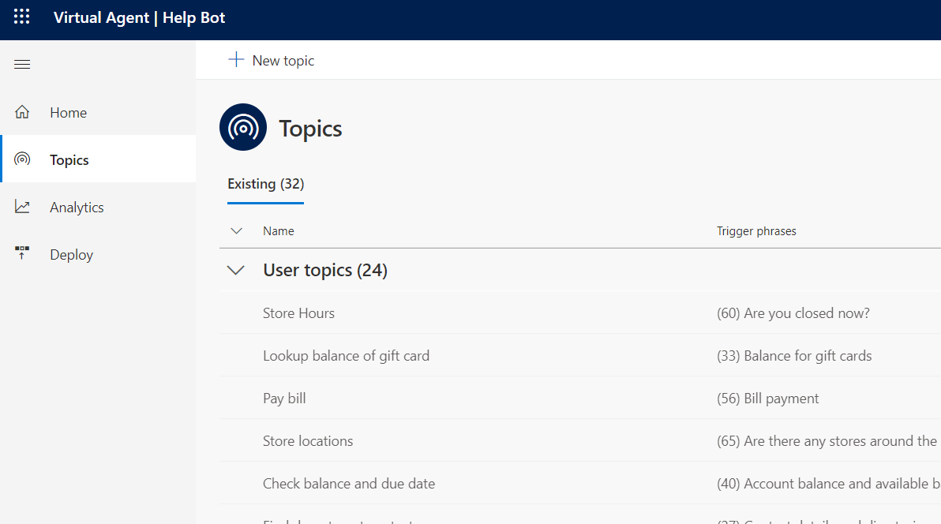Open the Store locations topic

[x=307, y=441]
